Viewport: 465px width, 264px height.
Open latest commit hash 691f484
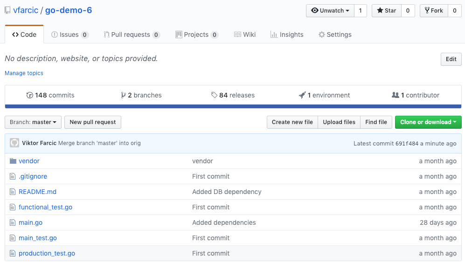coord(407,144)
